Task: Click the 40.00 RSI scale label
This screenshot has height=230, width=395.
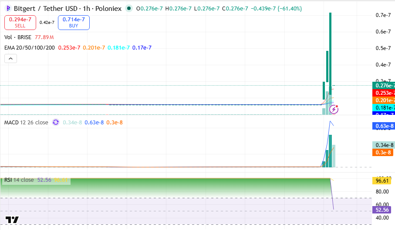Action: tap(382, 218)
